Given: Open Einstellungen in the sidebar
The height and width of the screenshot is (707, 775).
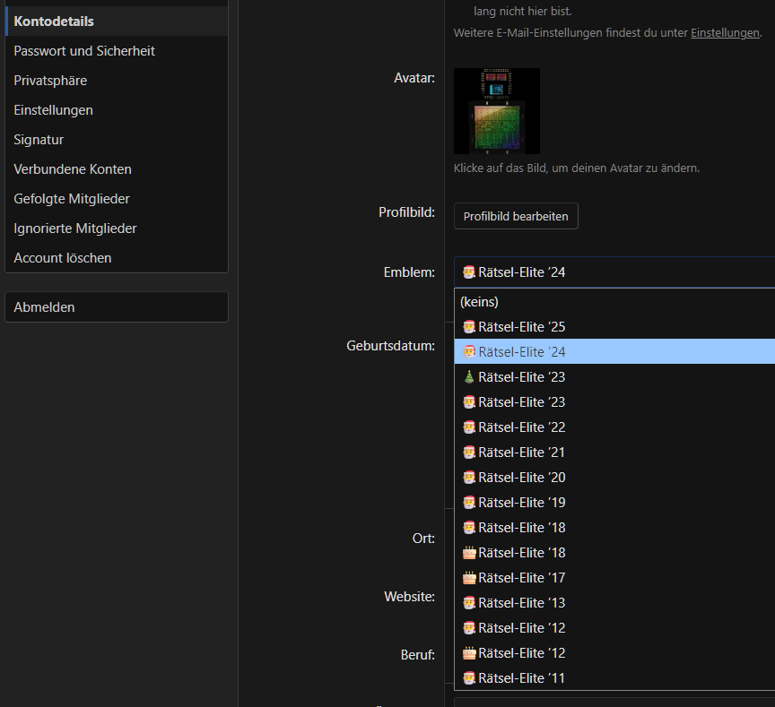Looking at the screenshot, I should pyautogui.click(x=117, y=110).
